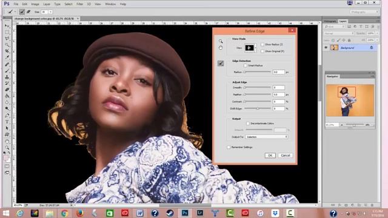Close the Refine Edge dialog
The width and height of the screenshot is (388, 218).
[292, 30]
